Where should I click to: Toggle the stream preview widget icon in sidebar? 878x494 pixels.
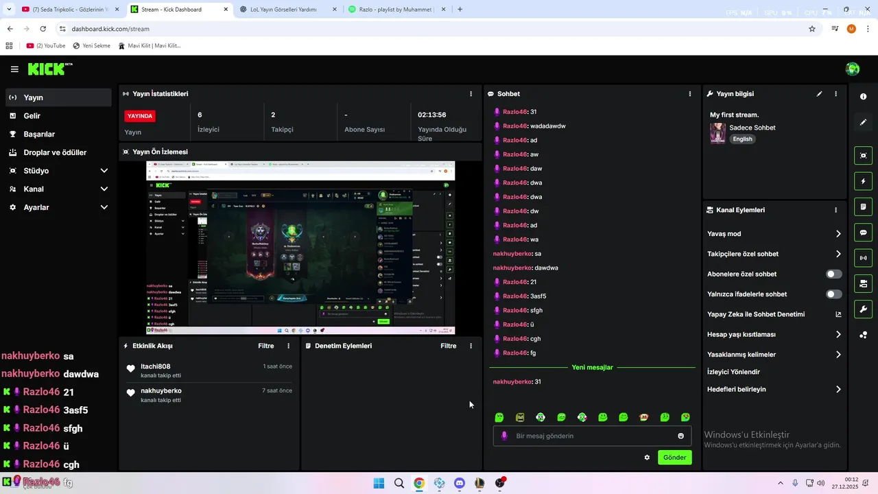pyautogui.click(x=864, y=156)
